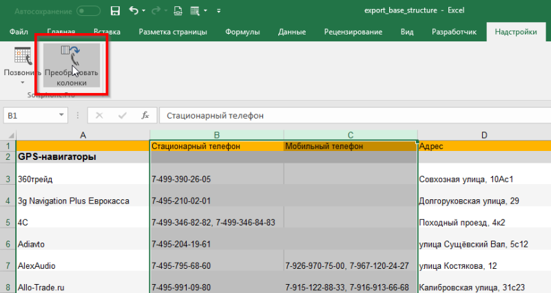This screenshot has height=293, width=551.
Task: Click the table icon in quick access toolbar
Action: (195, 11)
